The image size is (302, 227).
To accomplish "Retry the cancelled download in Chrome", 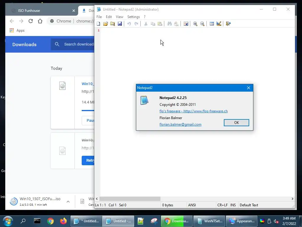I will point(88,160).
